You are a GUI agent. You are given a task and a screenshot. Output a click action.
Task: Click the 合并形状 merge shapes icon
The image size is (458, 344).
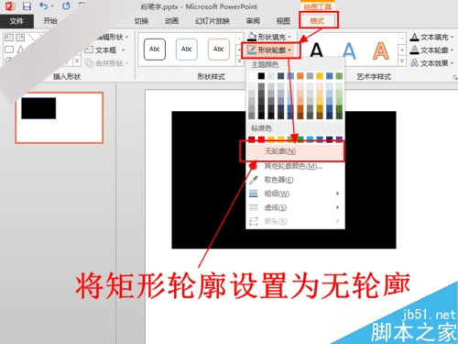point(89,63)
